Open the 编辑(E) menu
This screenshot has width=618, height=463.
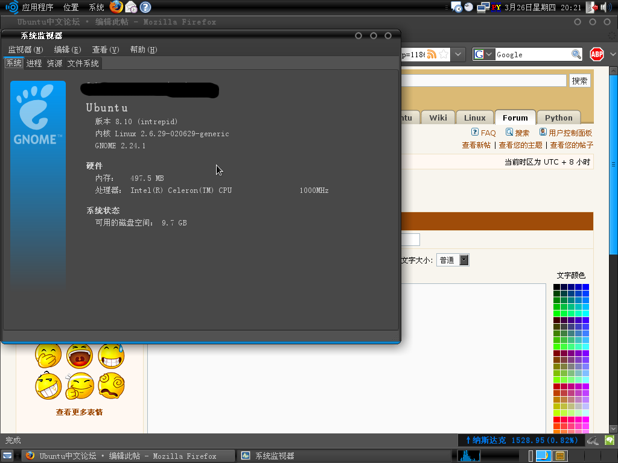tap(68, 49)
